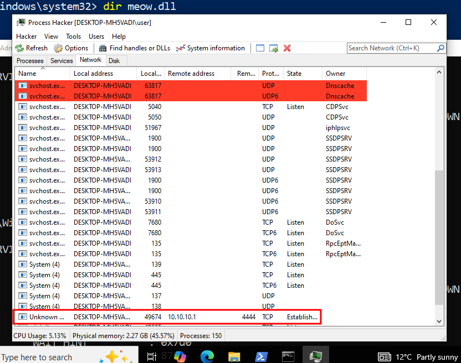Screen dimensions: 461x363
Task: Click the find window icon
Action: pos(260,48)
